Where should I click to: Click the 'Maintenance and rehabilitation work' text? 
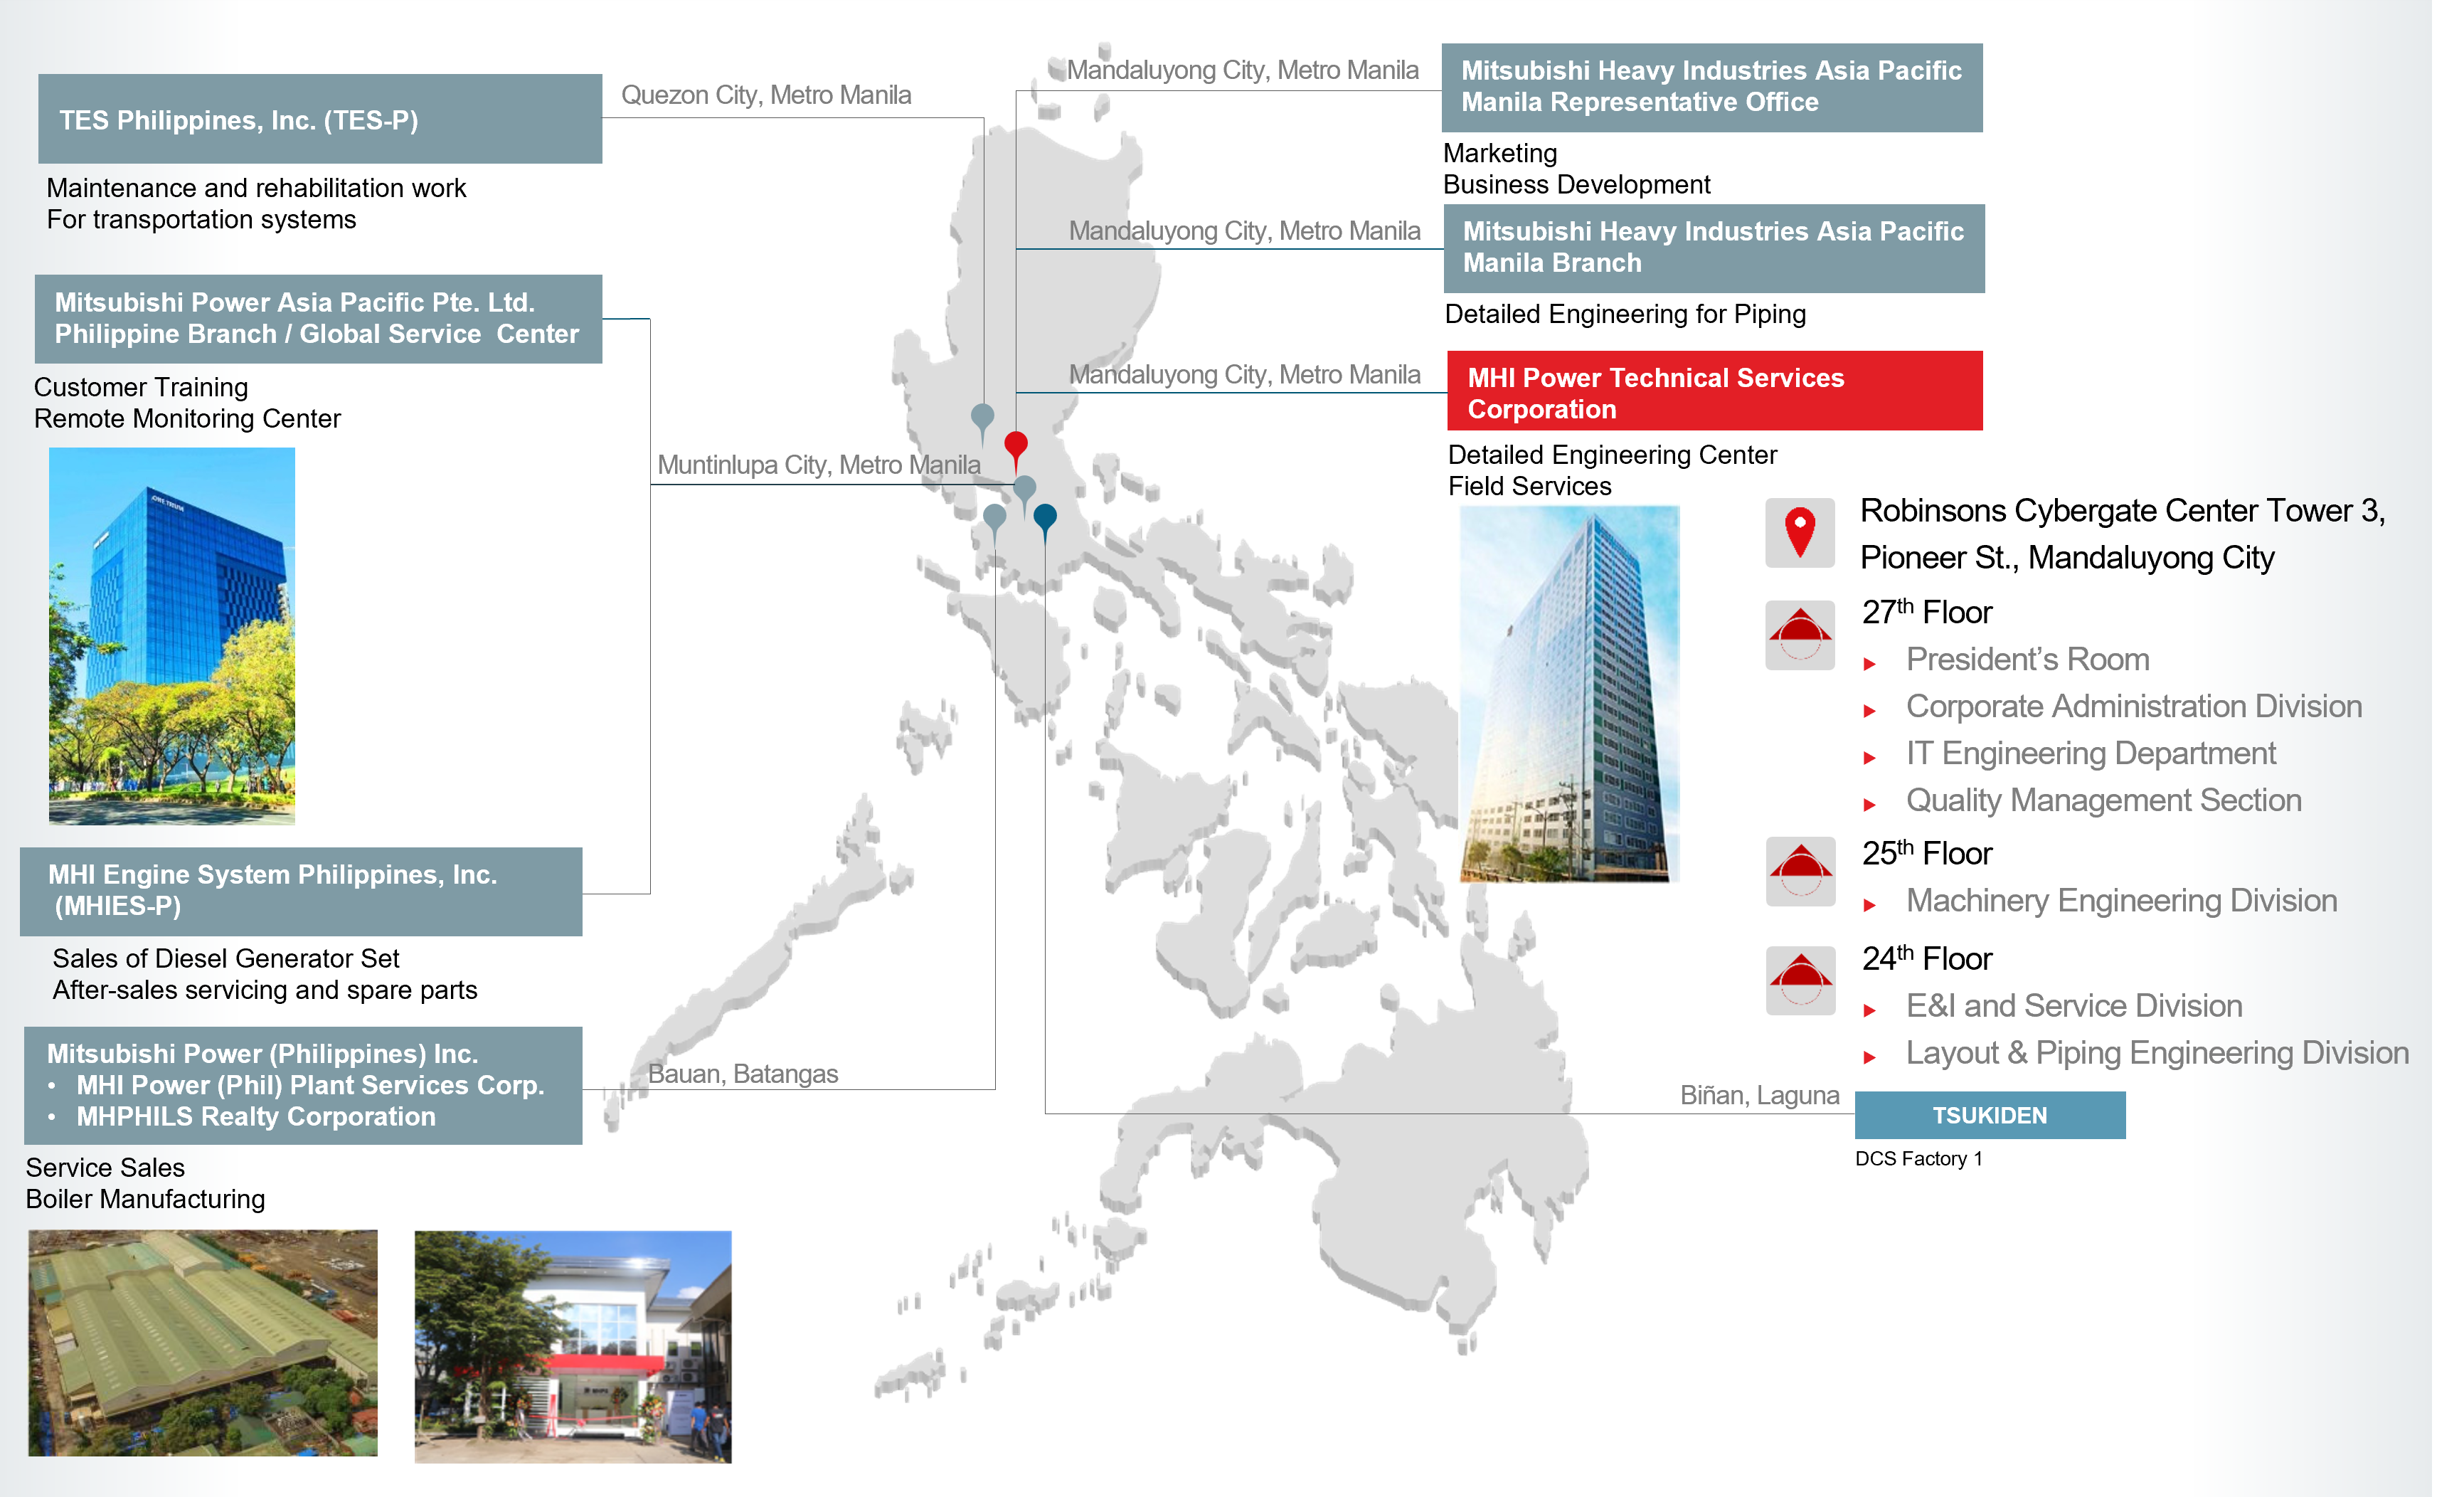pyautogui.click(x=256, y=188)
